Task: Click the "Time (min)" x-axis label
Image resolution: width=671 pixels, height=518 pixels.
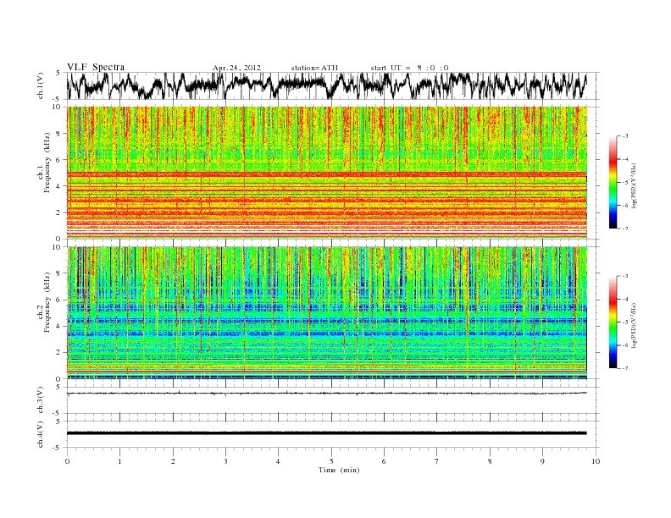Action: (339, 470)
